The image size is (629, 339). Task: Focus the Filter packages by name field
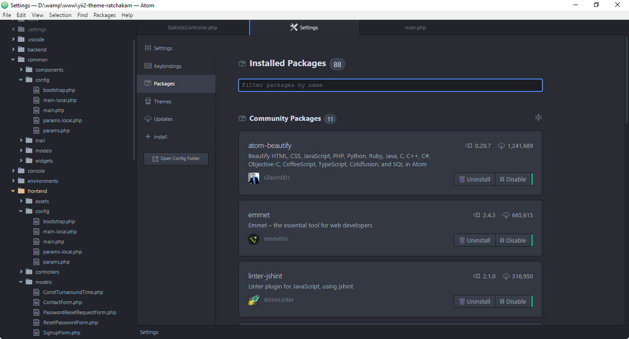[x=390, y=85]
